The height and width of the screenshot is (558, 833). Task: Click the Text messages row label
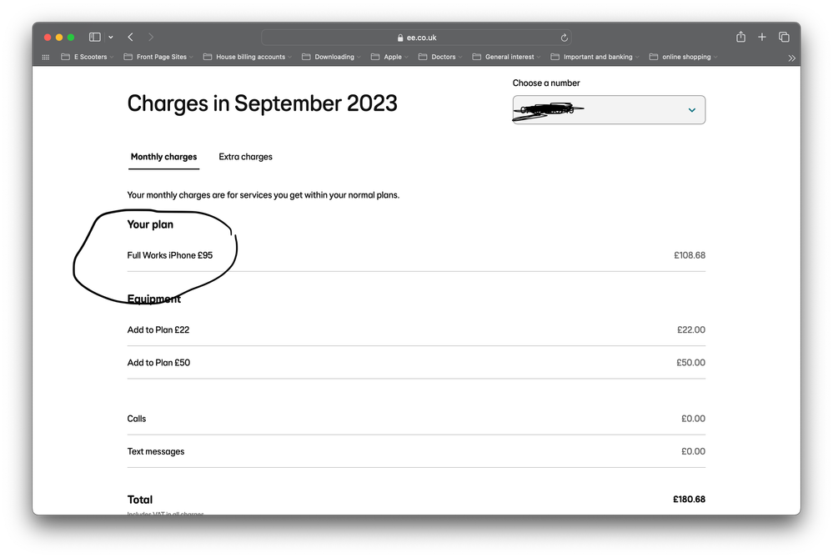[x=156, y=452]
